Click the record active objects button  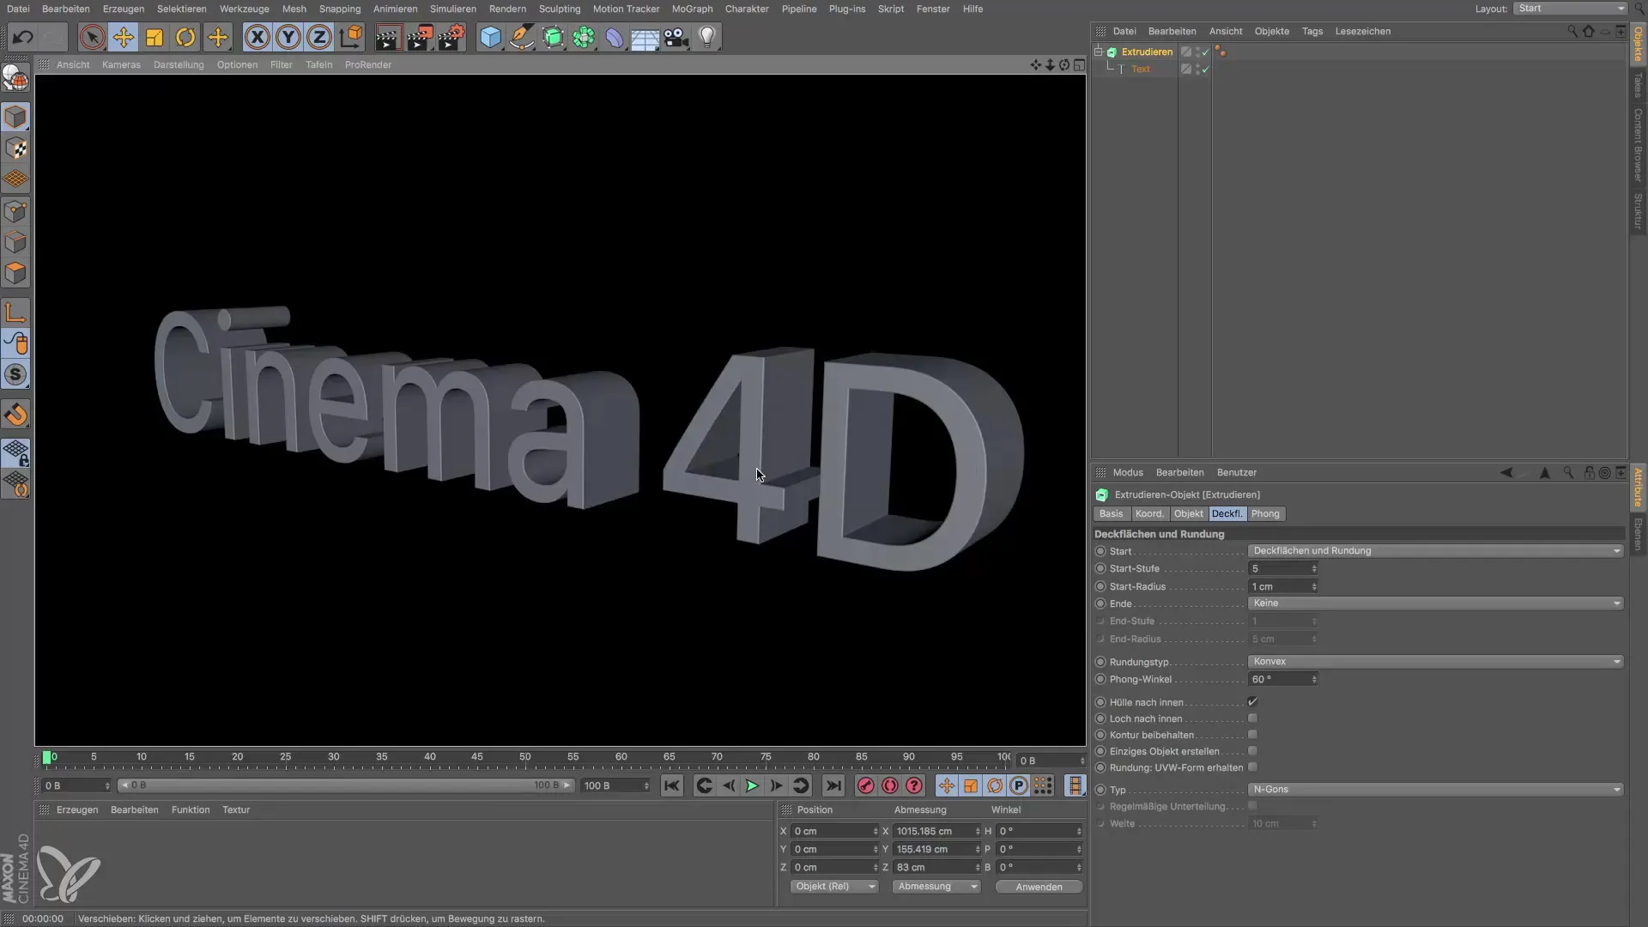coord(865,785)
